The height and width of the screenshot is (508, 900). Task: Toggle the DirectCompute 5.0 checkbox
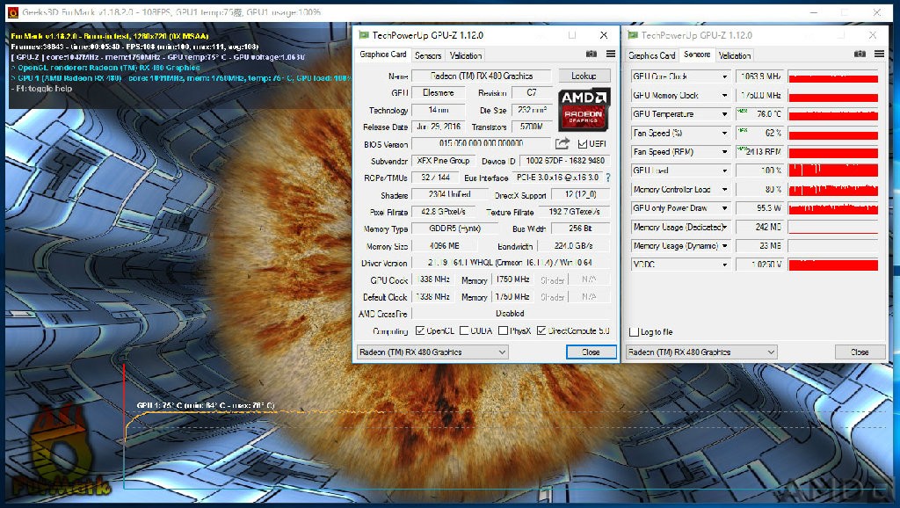tap(541, 330)
